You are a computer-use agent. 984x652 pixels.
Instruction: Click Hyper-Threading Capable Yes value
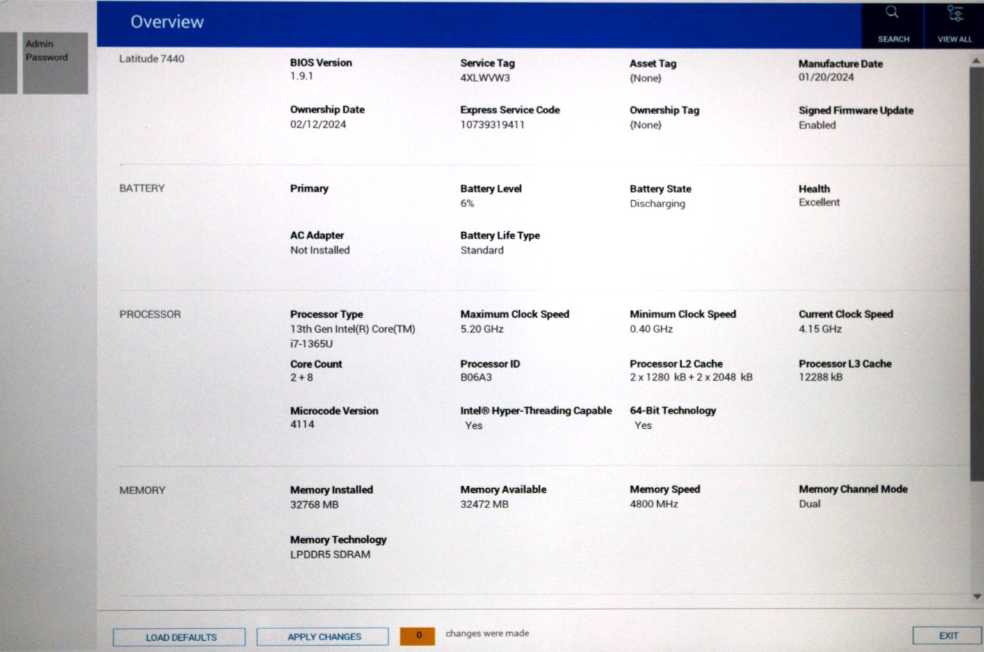point(474,425)
